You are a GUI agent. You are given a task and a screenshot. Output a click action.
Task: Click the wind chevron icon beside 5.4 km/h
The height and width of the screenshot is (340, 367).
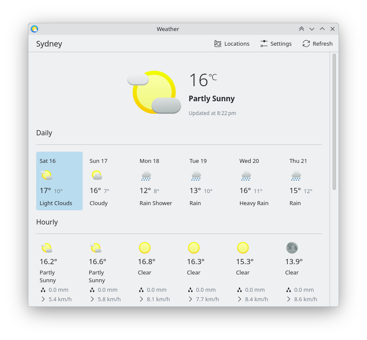[x=43, y=299]
